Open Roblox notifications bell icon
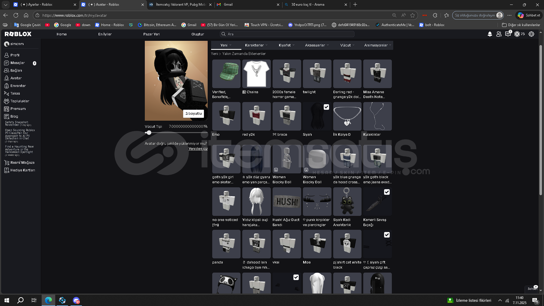The height and width of the screenshot is (306, 544). [490, 34]
